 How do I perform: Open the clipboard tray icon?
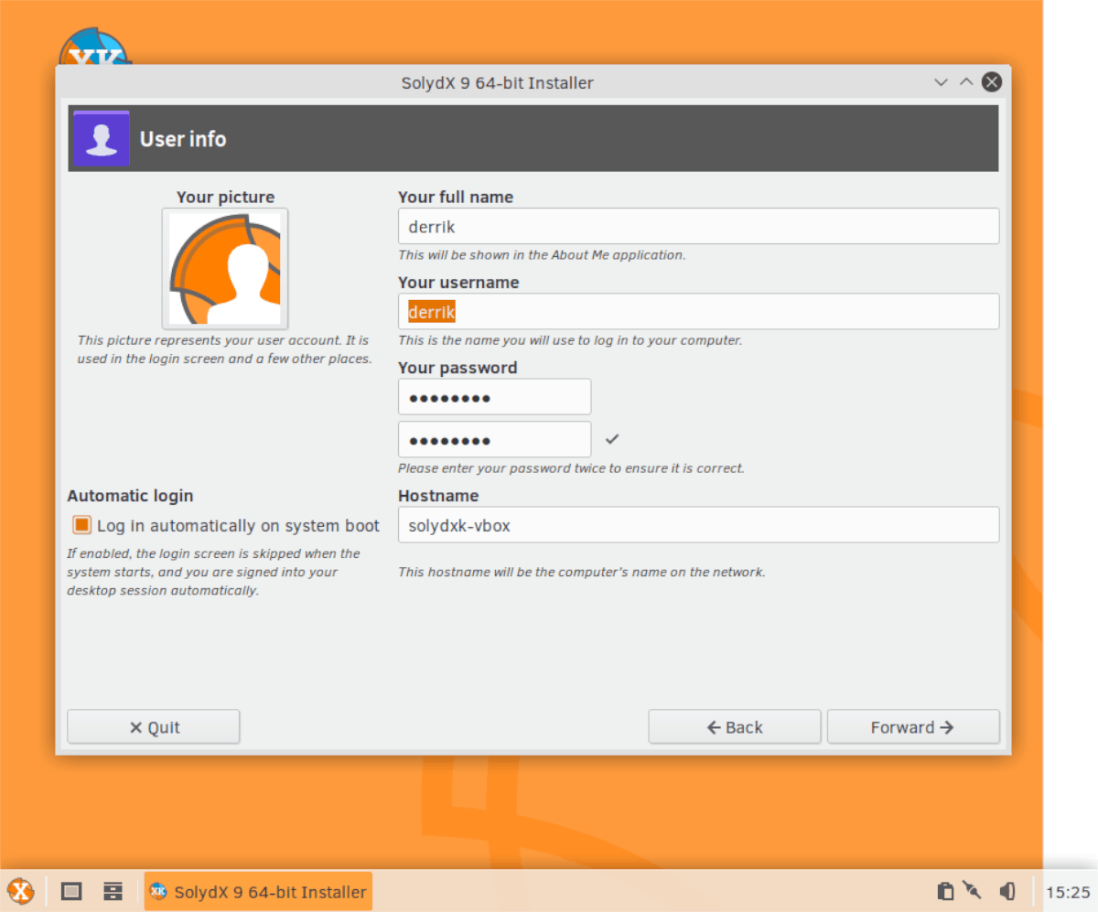click(x=946, y=891)
